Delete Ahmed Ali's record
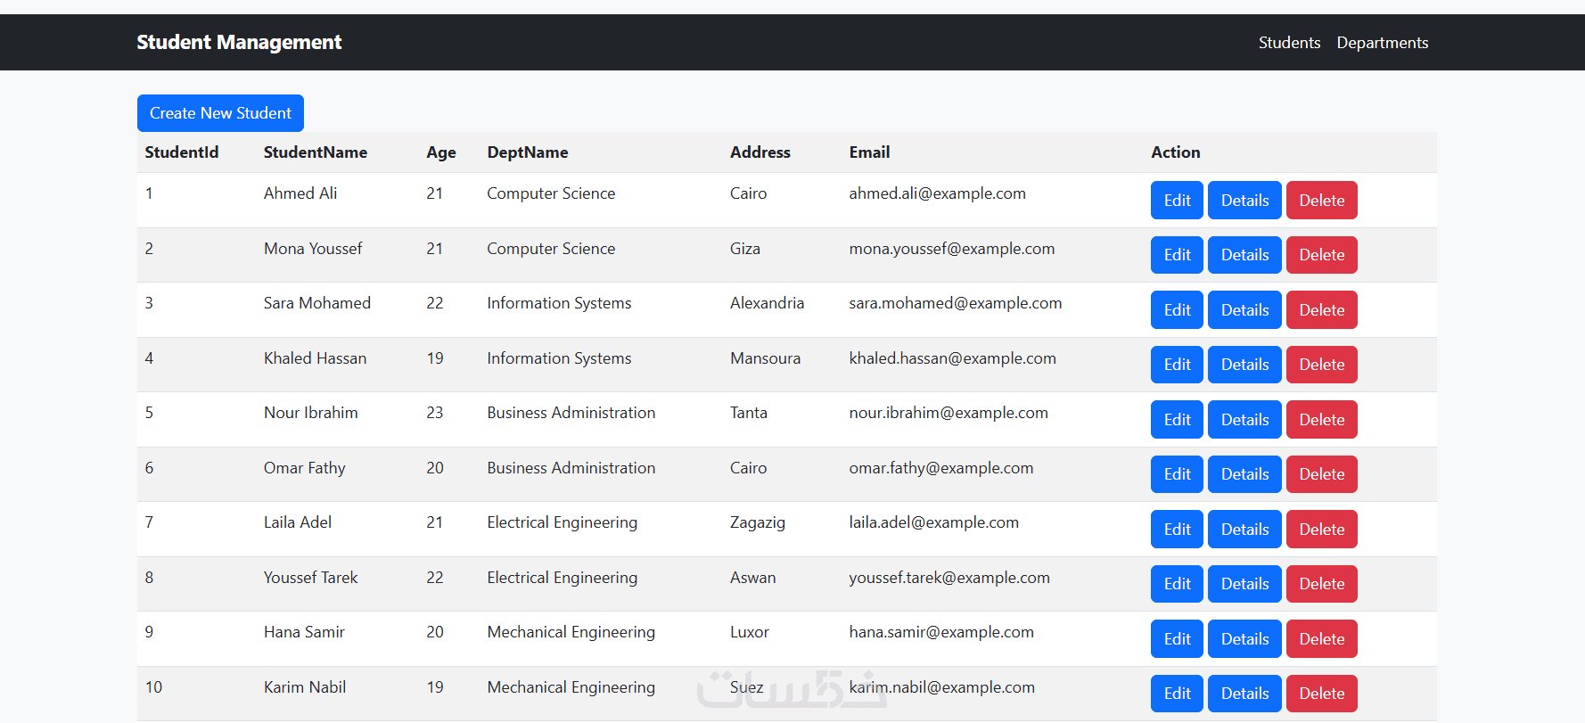The height and width of the screenshot is (723, 1585). (1321, 200)
